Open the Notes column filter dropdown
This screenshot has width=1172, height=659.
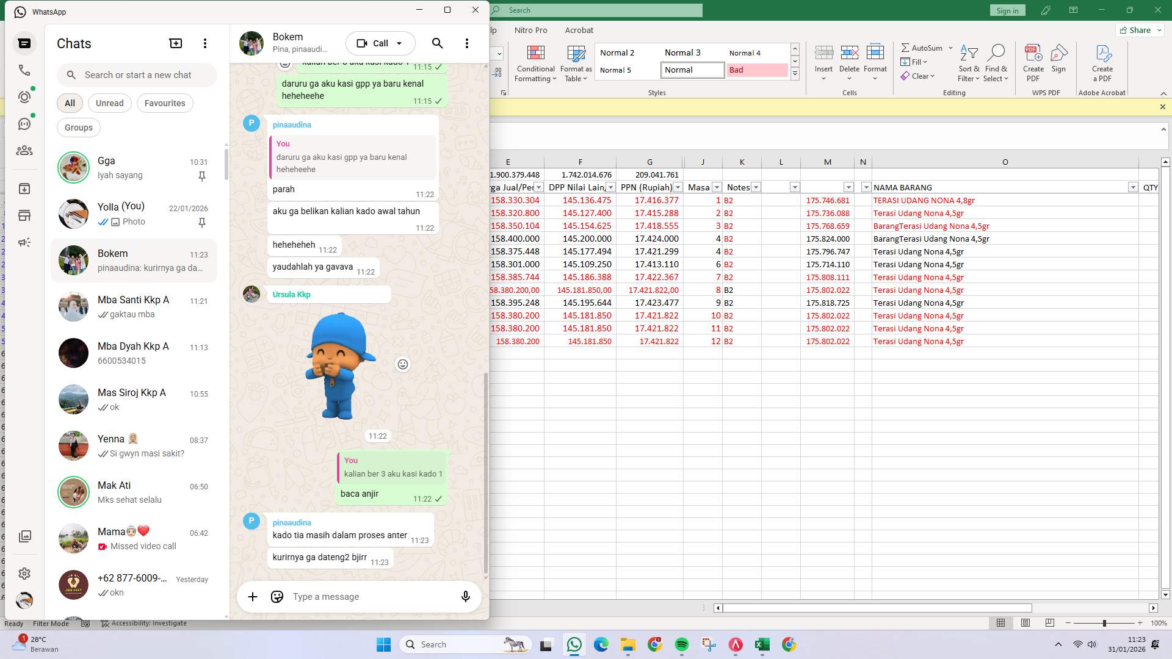coord(756,187)
